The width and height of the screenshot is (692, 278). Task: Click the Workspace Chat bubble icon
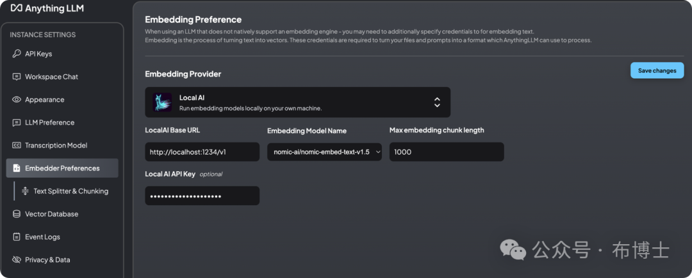click(x=16, y=77)
